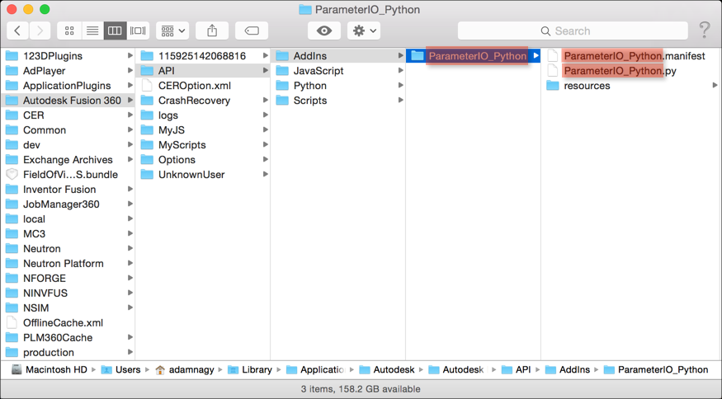The image size is (722, 399).
Task: Click the Edit Tags button
Action: coord(252,31)
